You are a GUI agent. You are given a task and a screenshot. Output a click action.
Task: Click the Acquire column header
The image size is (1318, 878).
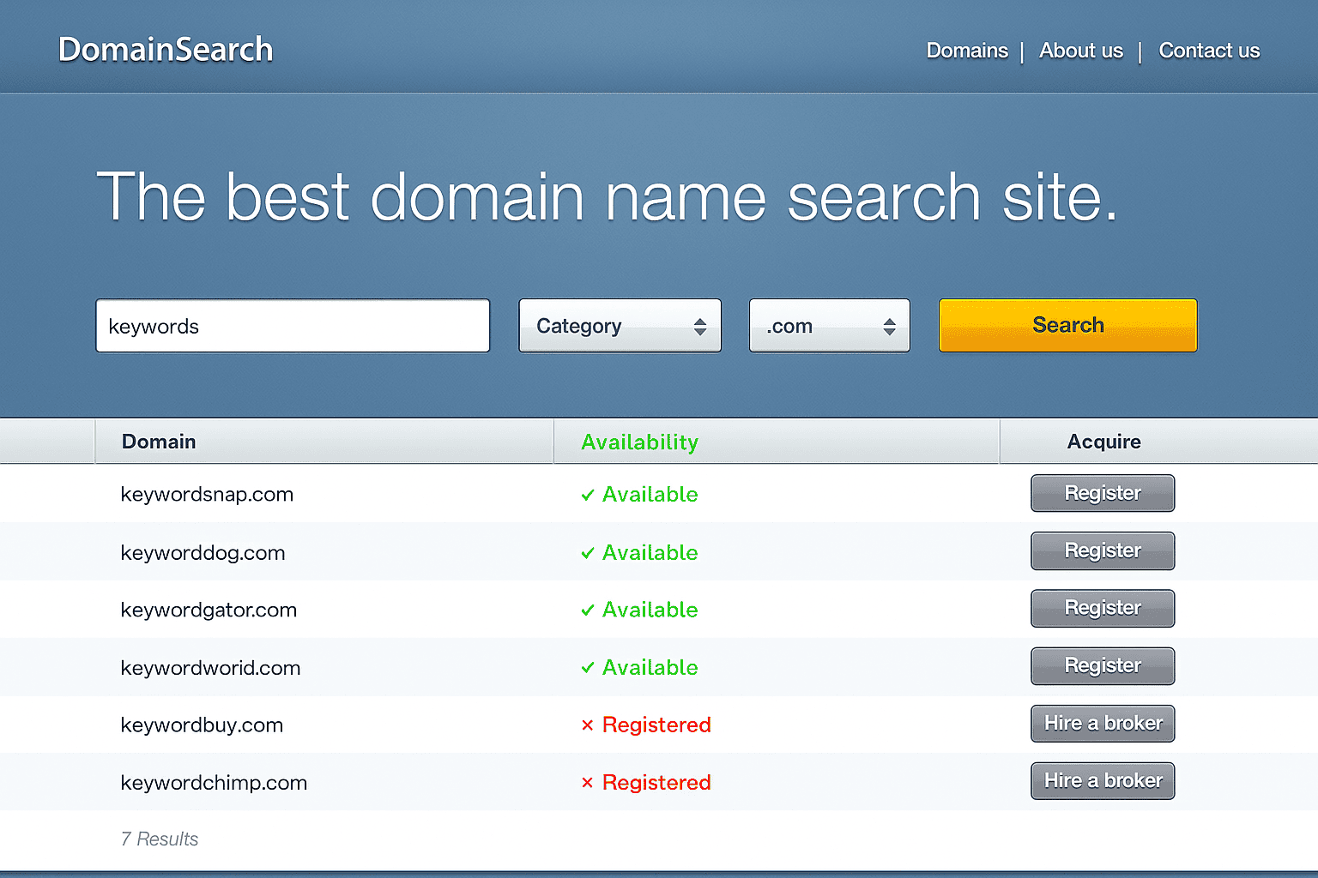tap(1103, 442)
